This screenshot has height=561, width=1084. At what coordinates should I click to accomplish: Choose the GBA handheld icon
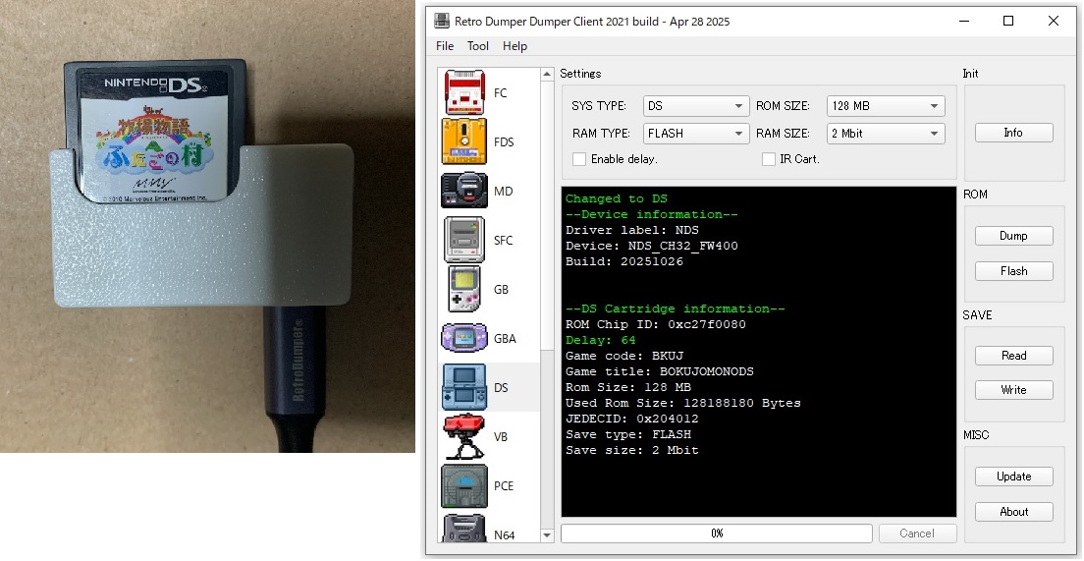pyautogui.click(x=463, y=338)
